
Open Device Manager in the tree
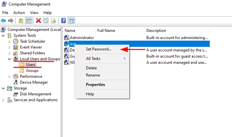34,82
